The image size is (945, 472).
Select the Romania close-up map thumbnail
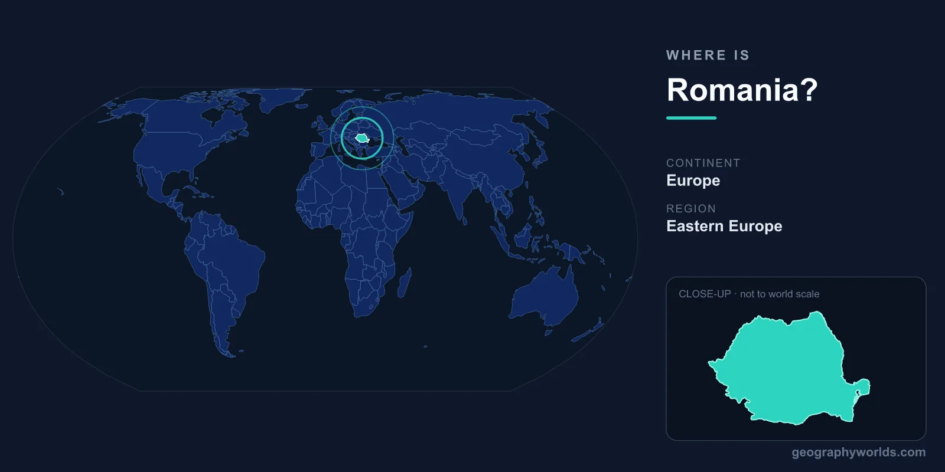[789, 368]
